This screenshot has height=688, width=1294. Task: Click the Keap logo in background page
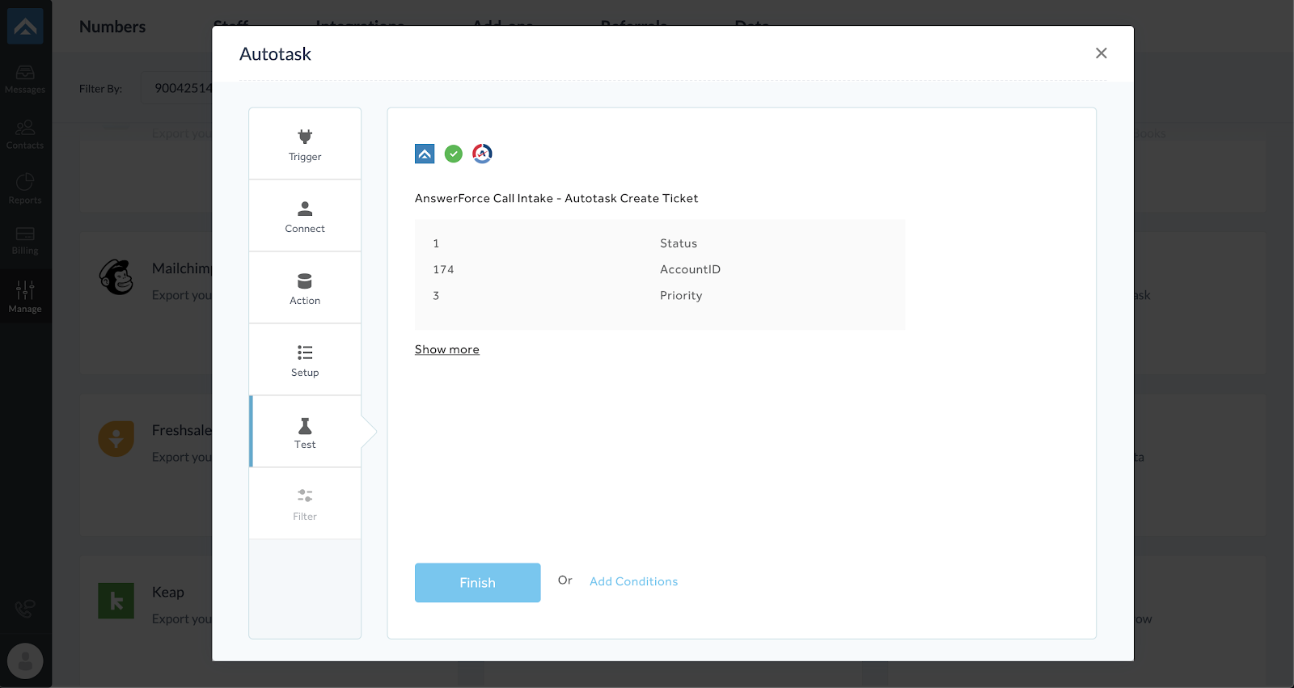tap(116, 601)
